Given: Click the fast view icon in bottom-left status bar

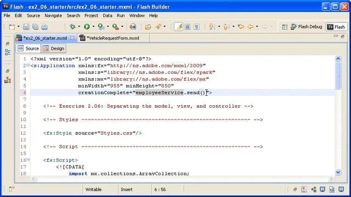Looking at the screenshot, I should tap(12, 189).
